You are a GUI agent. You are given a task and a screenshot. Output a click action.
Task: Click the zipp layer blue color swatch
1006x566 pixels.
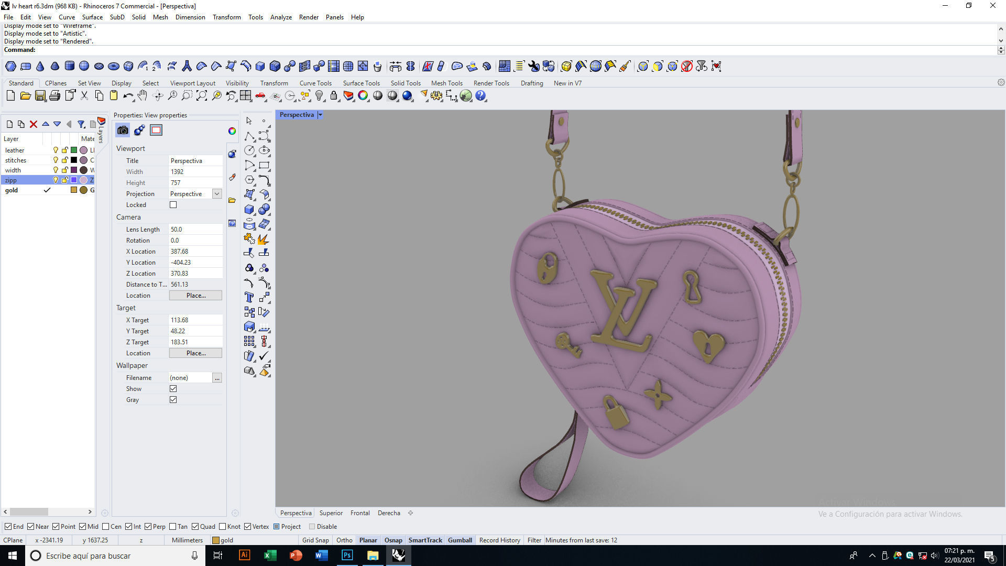(x=74, y=180)
